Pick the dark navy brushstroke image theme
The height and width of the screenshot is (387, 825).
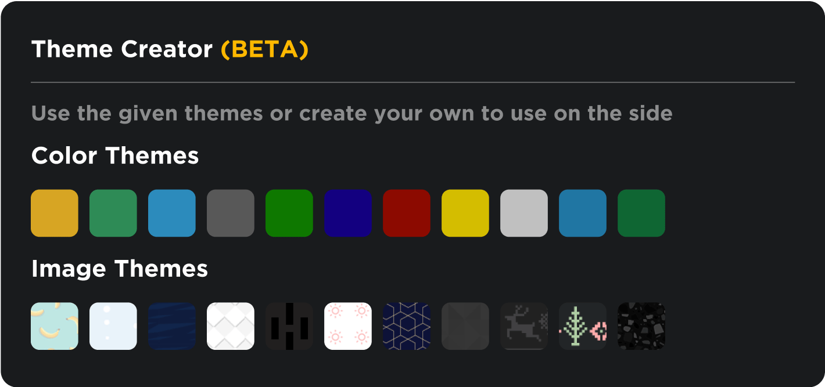172,326
